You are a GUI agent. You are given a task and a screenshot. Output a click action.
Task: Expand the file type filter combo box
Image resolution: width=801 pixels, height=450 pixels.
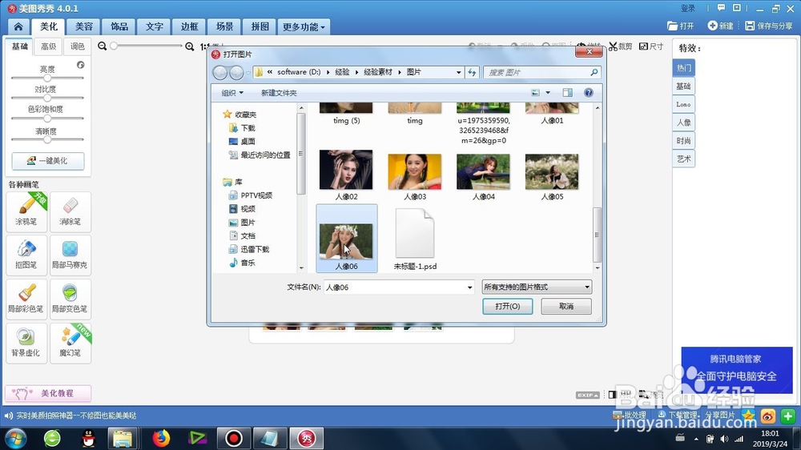point(537,287)
